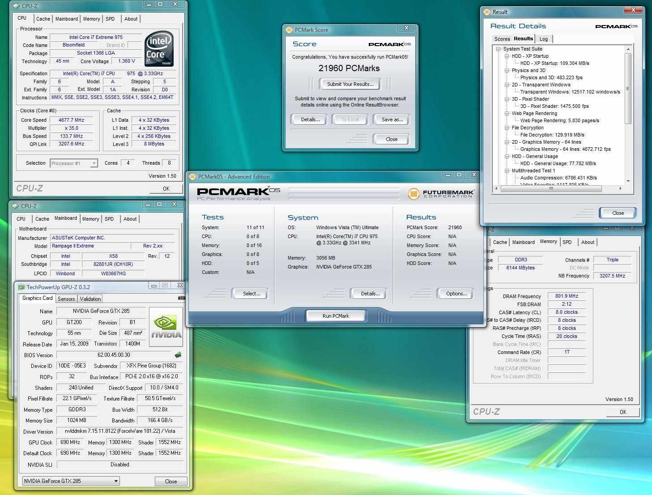Click the GPU-Z title bar application icon
The height and width of the screenshot is (495, 652).
pyautogui.click(x=21, y=287)
